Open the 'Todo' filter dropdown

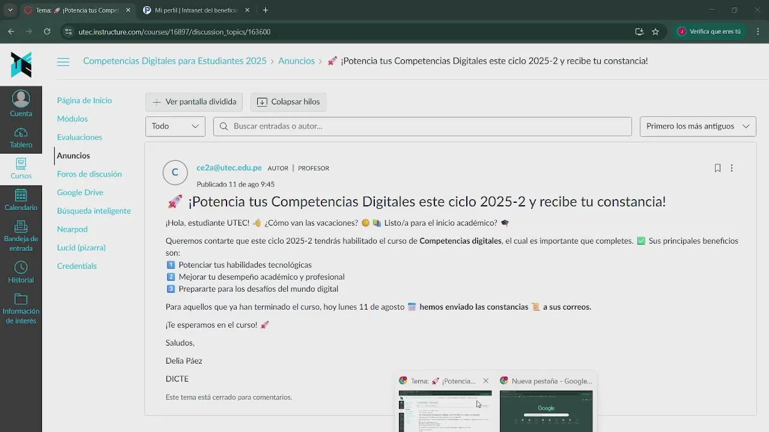pyautogui.click(x=175, y=126)
